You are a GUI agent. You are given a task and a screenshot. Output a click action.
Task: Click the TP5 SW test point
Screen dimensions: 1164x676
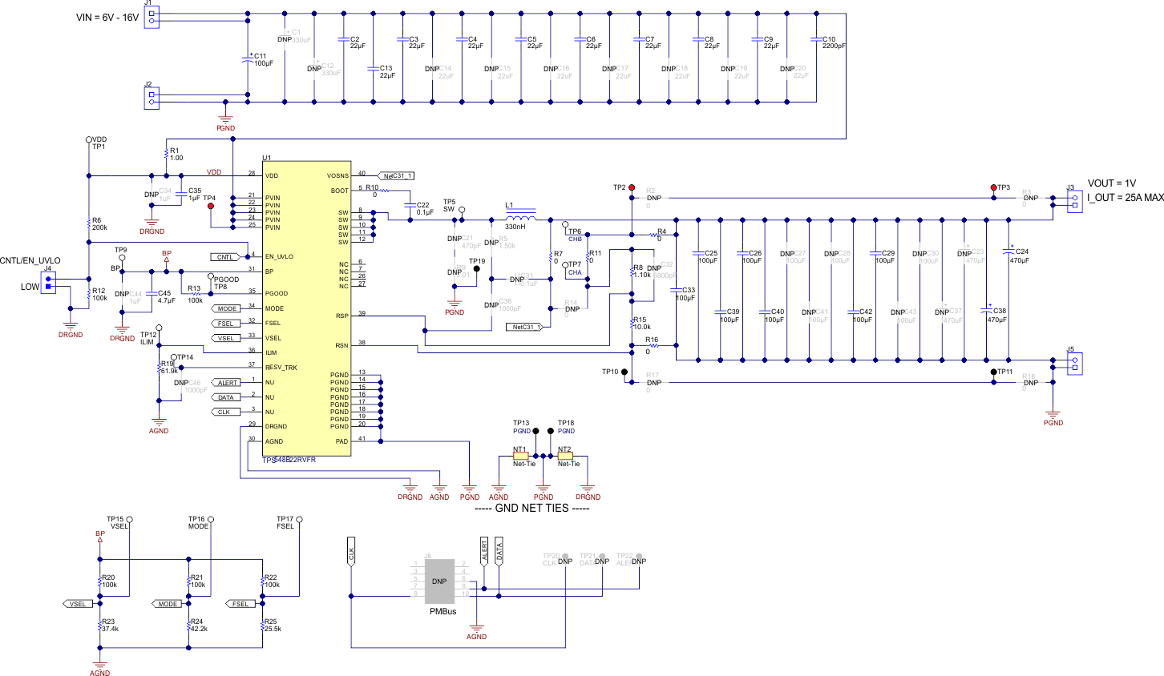click(x=462, y=208)
